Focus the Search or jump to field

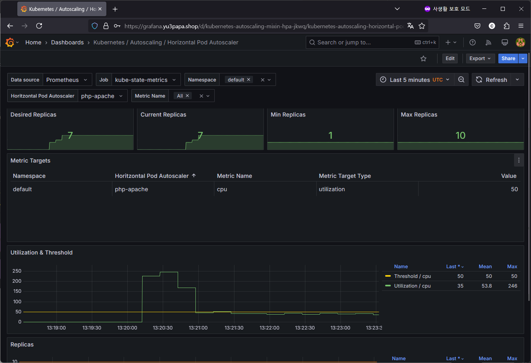(x=372, y=42)
